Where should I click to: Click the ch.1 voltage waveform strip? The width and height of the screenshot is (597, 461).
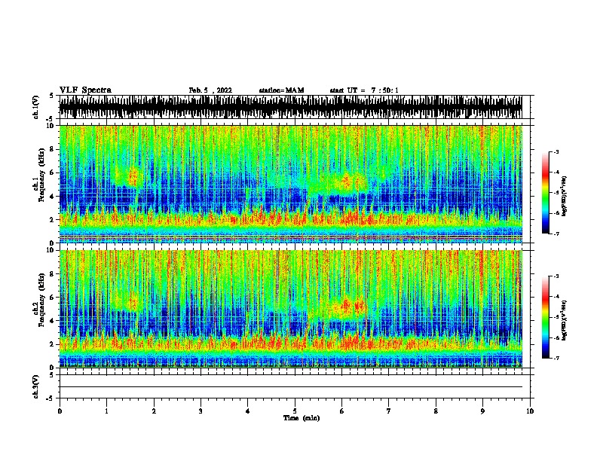click(x=290, y=107)
